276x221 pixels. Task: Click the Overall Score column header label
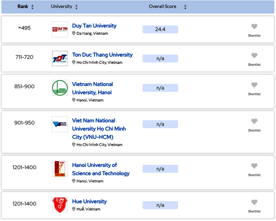pyautogui.click(x=162, y=6)
